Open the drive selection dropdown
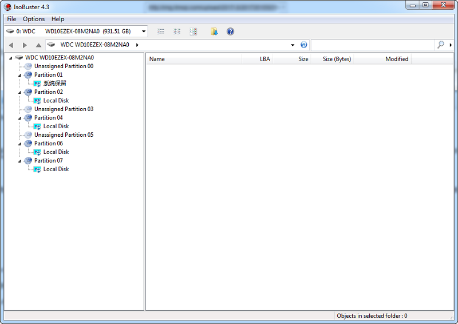 click(x=144, y=31)
